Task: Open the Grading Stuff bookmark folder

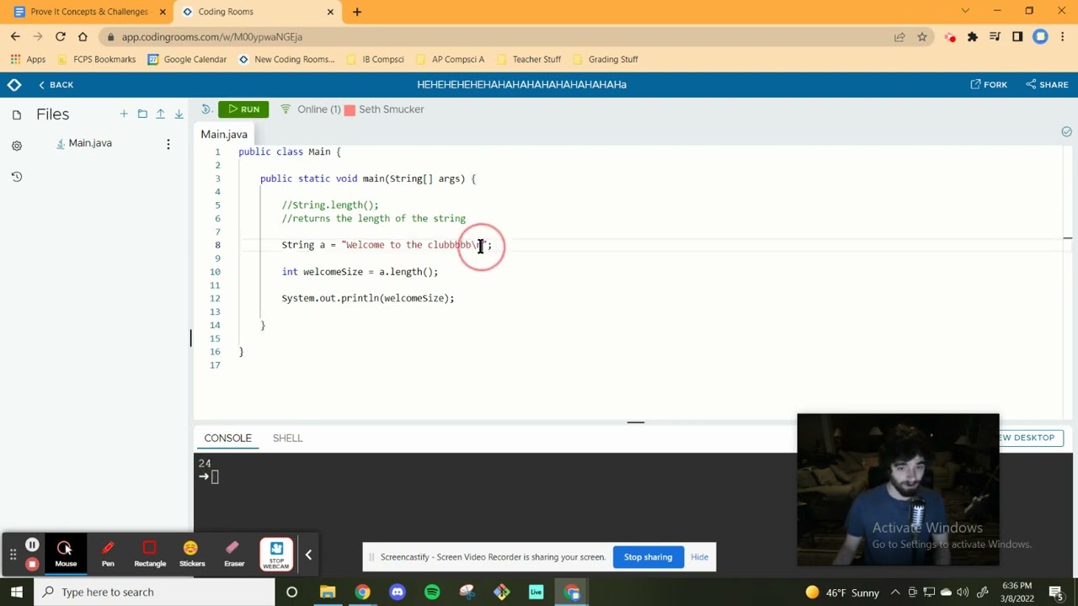Action: [x=605, y=60]
